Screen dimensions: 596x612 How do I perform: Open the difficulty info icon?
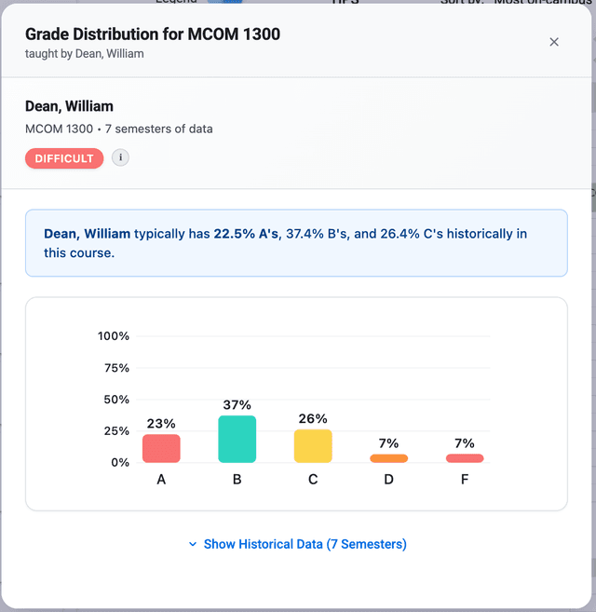tap(121, 157)
